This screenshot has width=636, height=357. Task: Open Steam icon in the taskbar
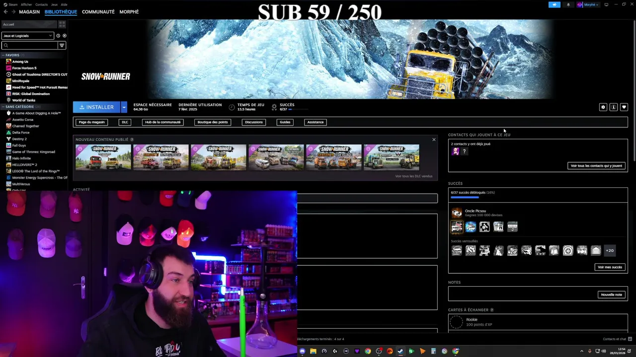(400, 351)
